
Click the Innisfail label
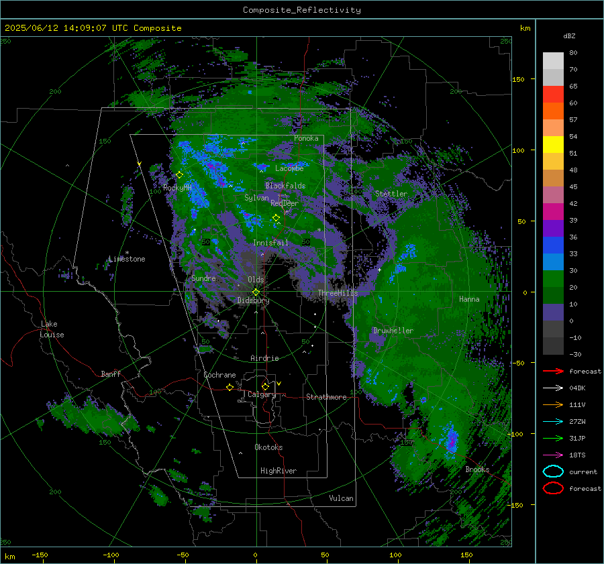[270, 243]
